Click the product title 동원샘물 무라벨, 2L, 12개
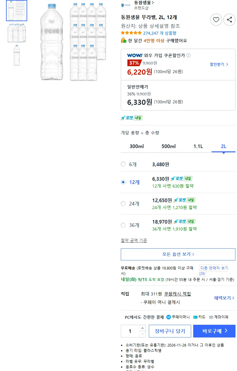 click(149, 17)
